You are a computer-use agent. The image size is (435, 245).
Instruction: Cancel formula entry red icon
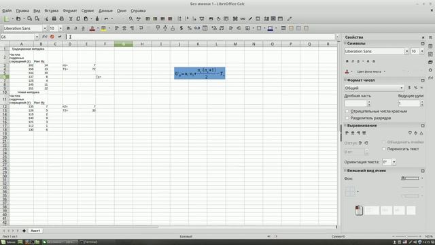(x=52, y=37)
